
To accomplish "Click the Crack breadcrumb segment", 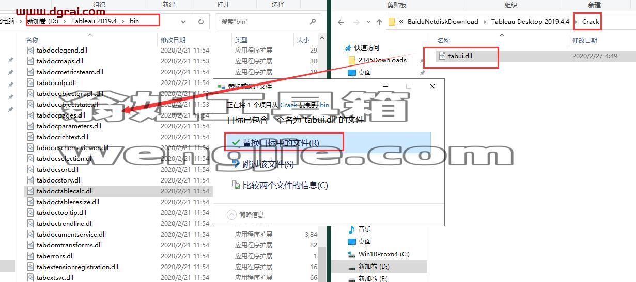I will 591,22.
